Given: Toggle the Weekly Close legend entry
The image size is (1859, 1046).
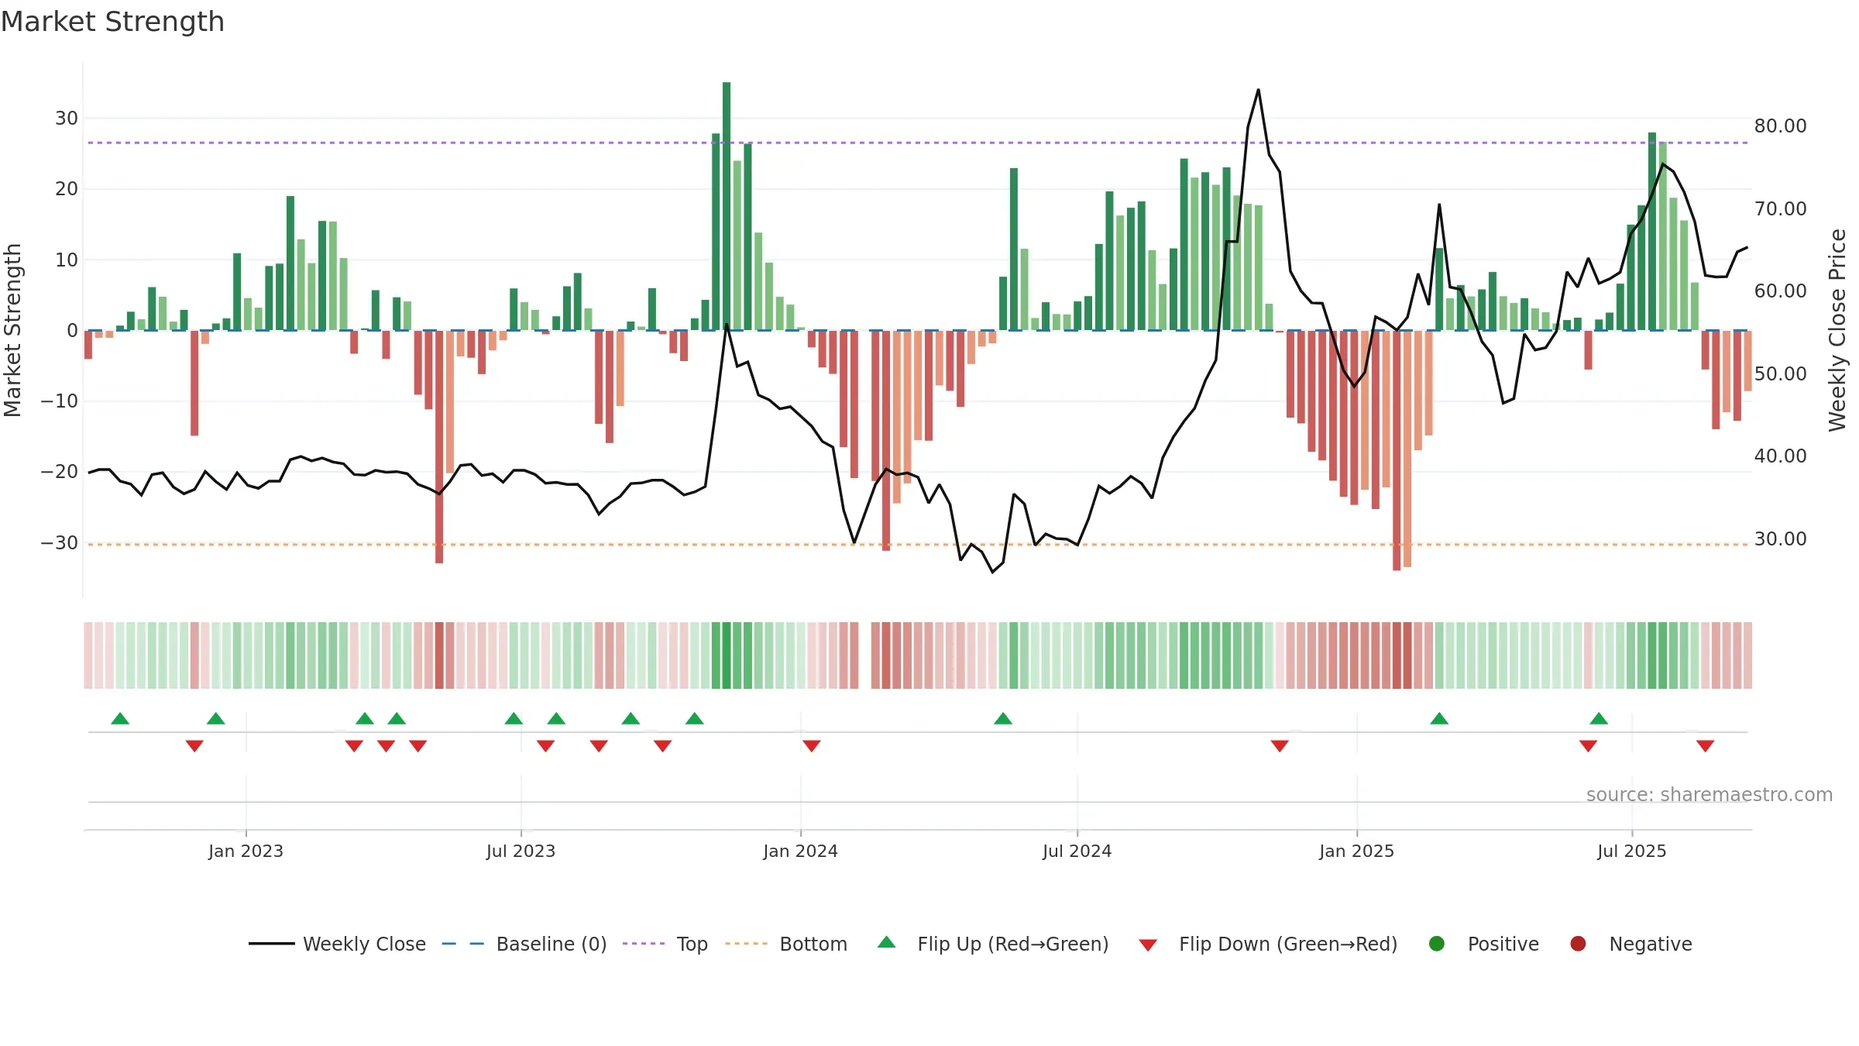Looking at the screenshot, I should (338, 944).
